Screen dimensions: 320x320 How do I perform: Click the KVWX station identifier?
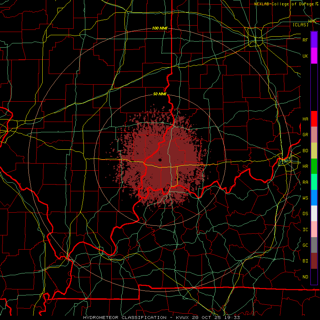(182, 318)
